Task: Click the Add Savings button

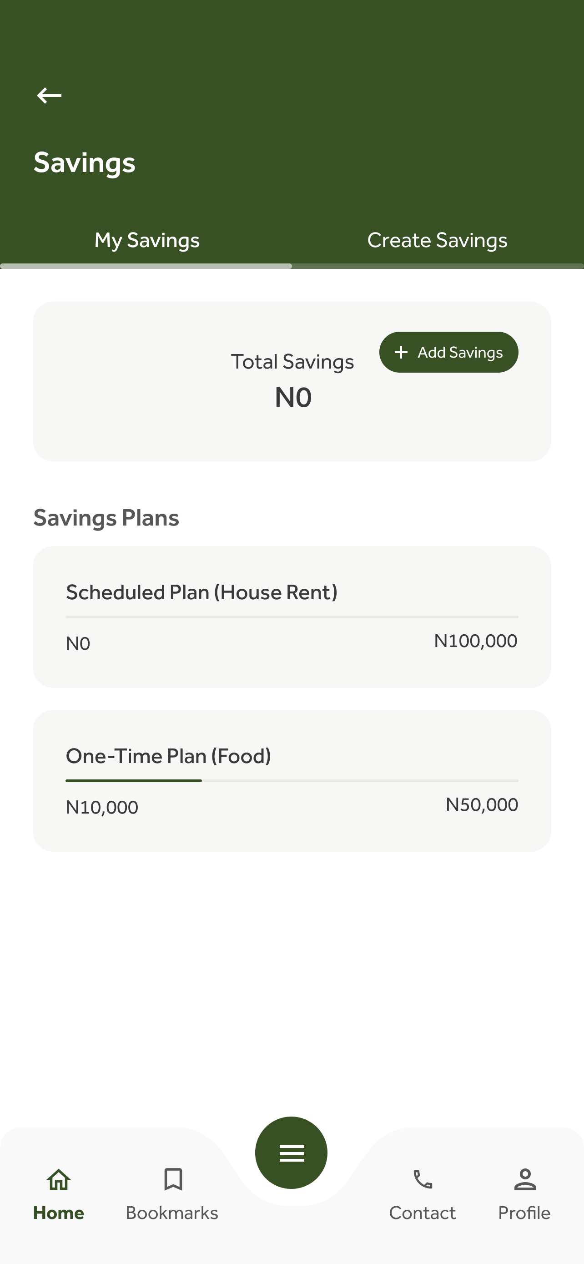Action: coord(448,352)
